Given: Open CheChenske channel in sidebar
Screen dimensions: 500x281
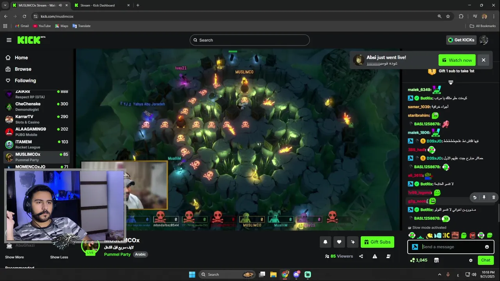Looking at the screenshot, I should (36, 107).
